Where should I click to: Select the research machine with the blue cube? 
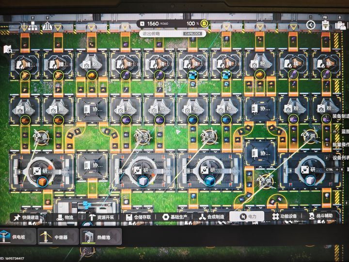click(x=210, y=171)
